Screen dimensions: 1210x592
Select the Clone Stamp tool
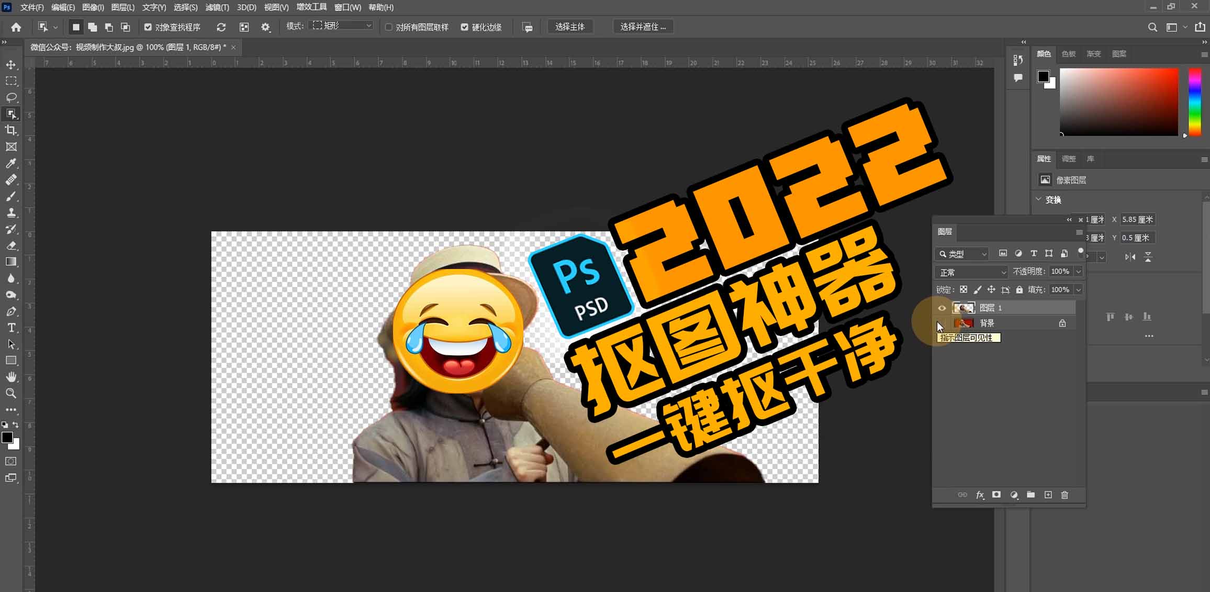(x=11, y=213)
